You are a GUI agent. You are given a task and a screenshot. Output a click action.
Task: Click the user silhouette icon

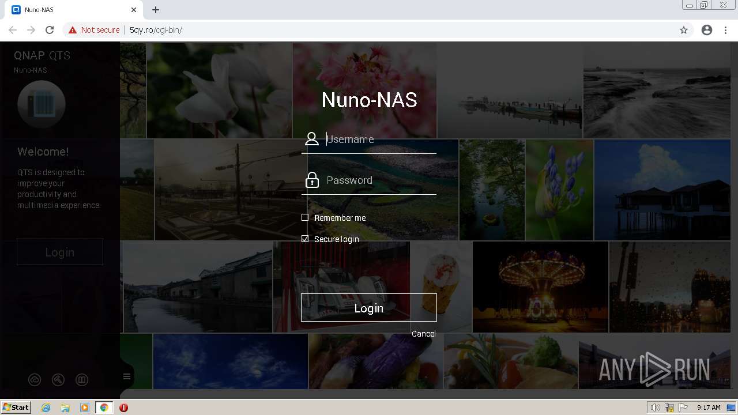point(312,139)
